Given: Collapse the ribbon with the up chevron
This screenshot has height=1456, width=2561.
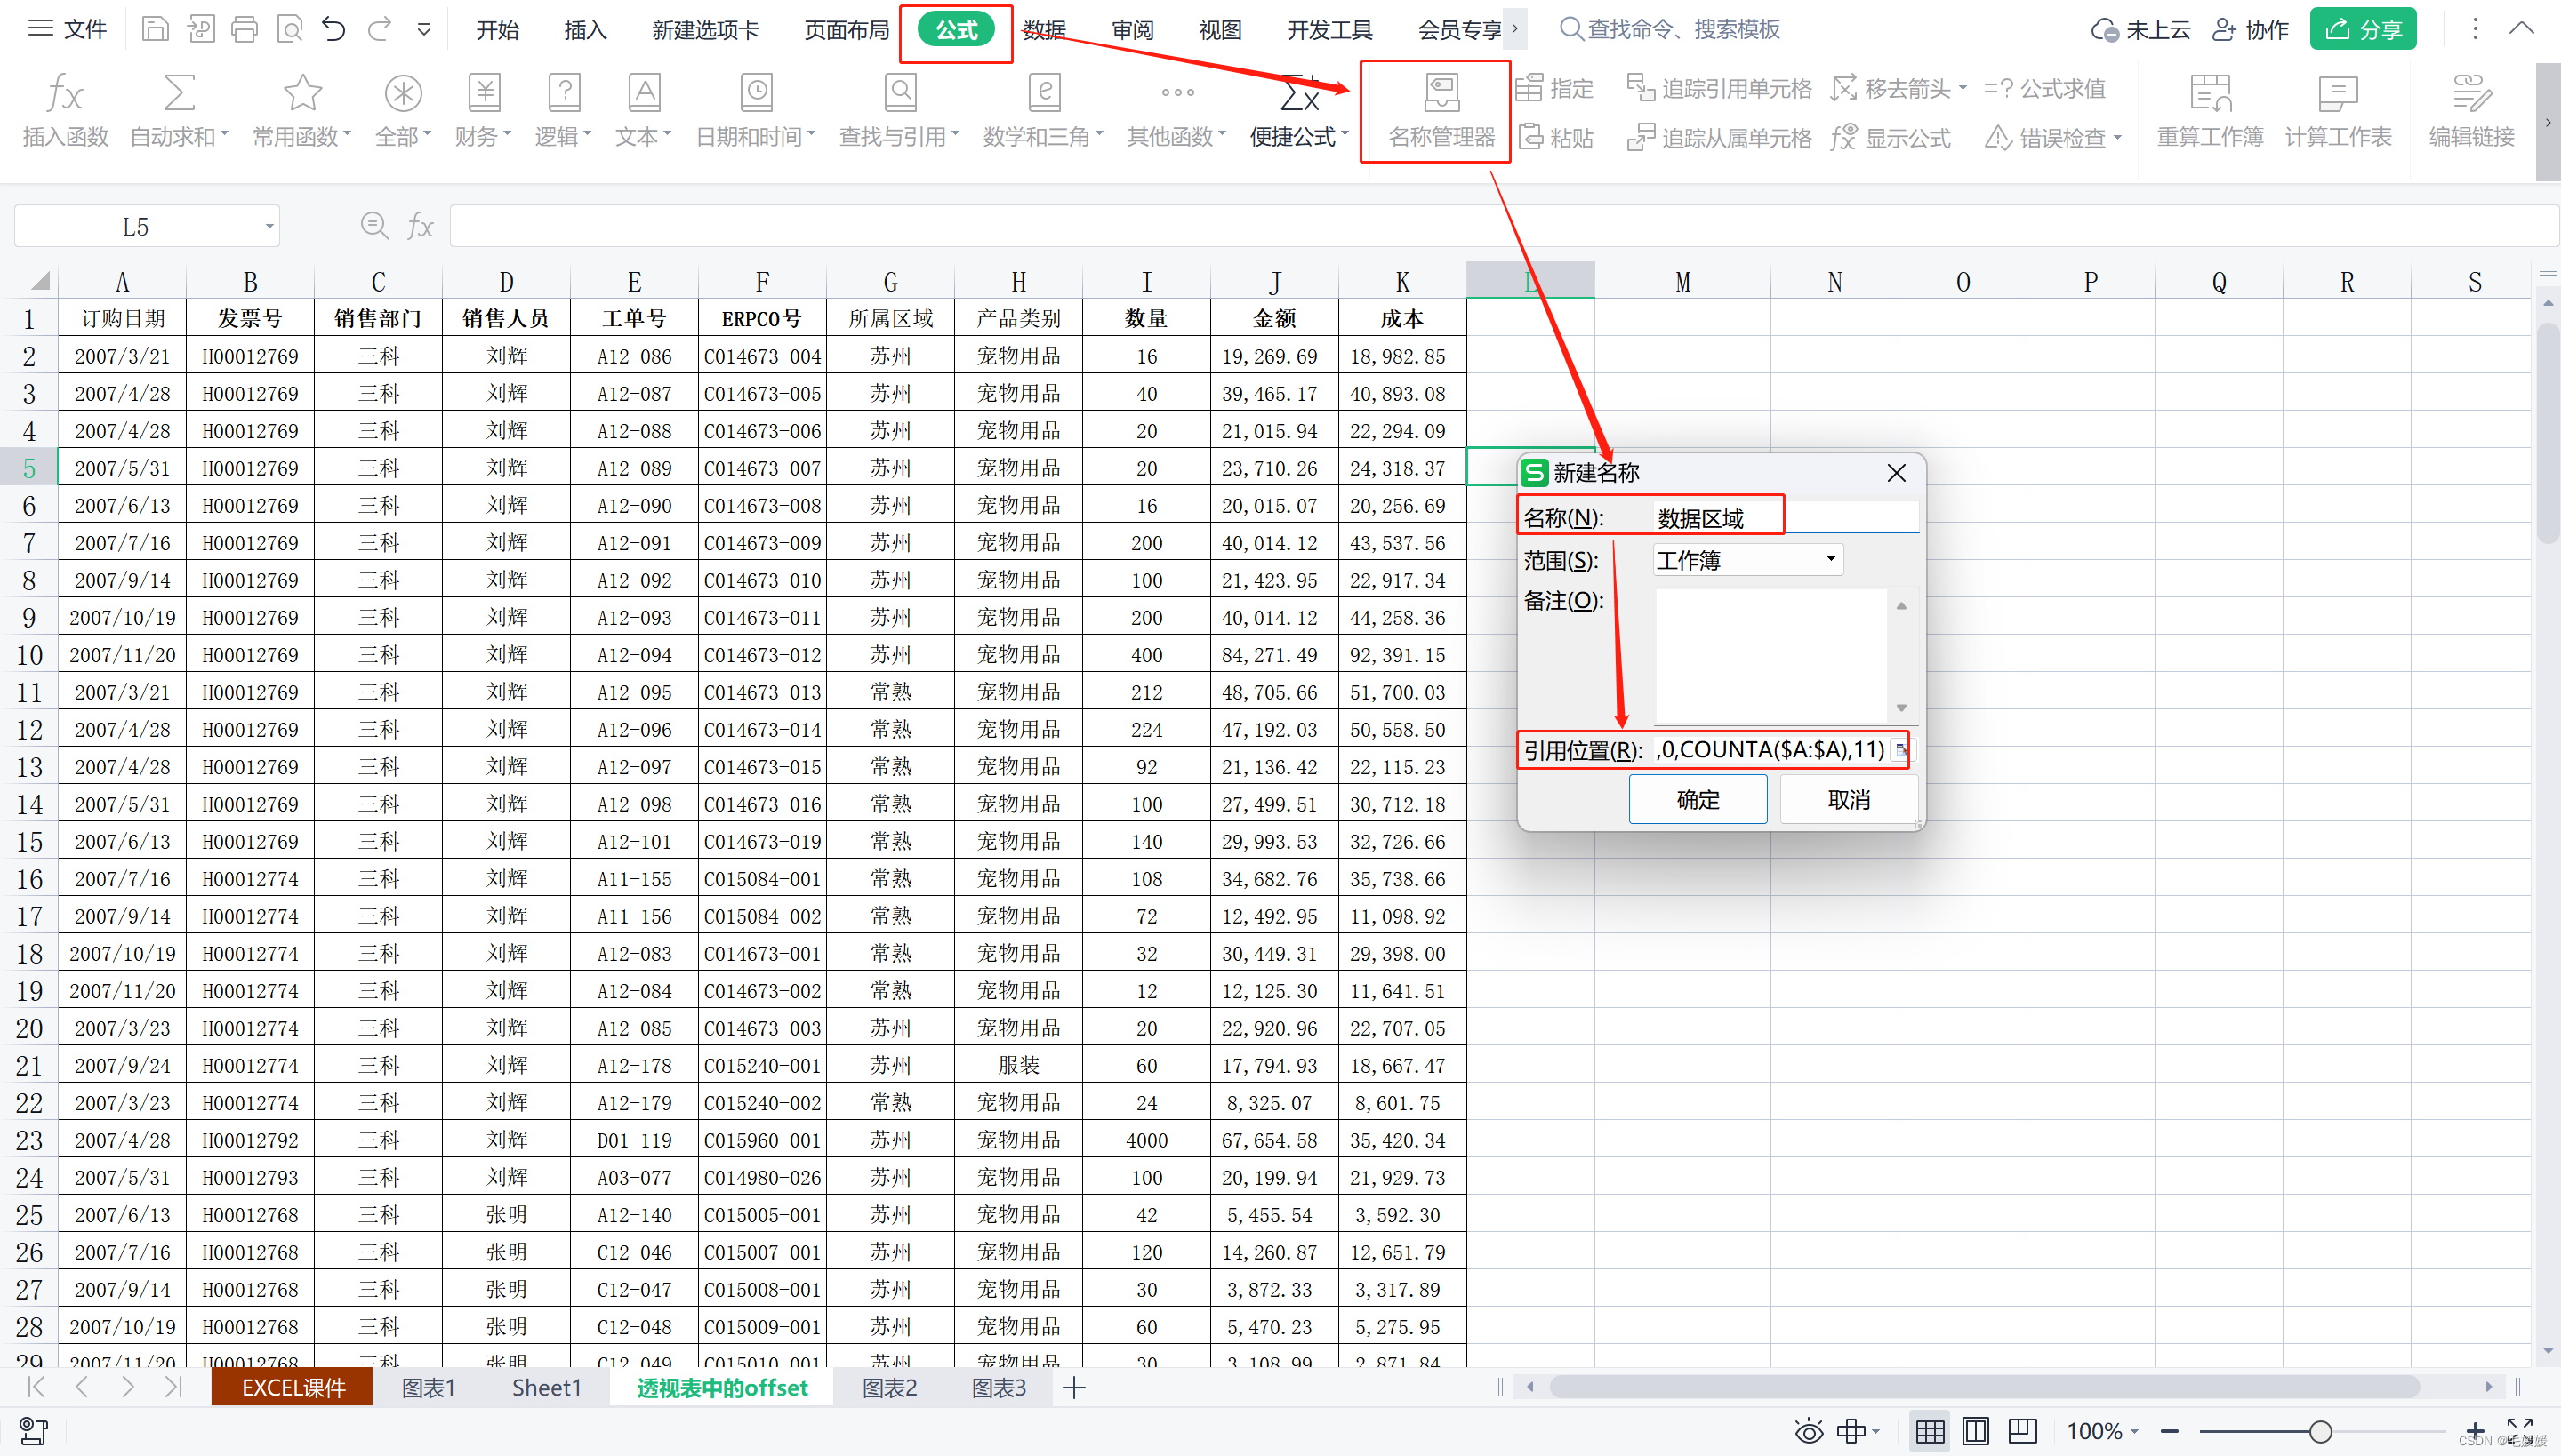Looking at the screenshot, I should click(x=2521, y=28).
